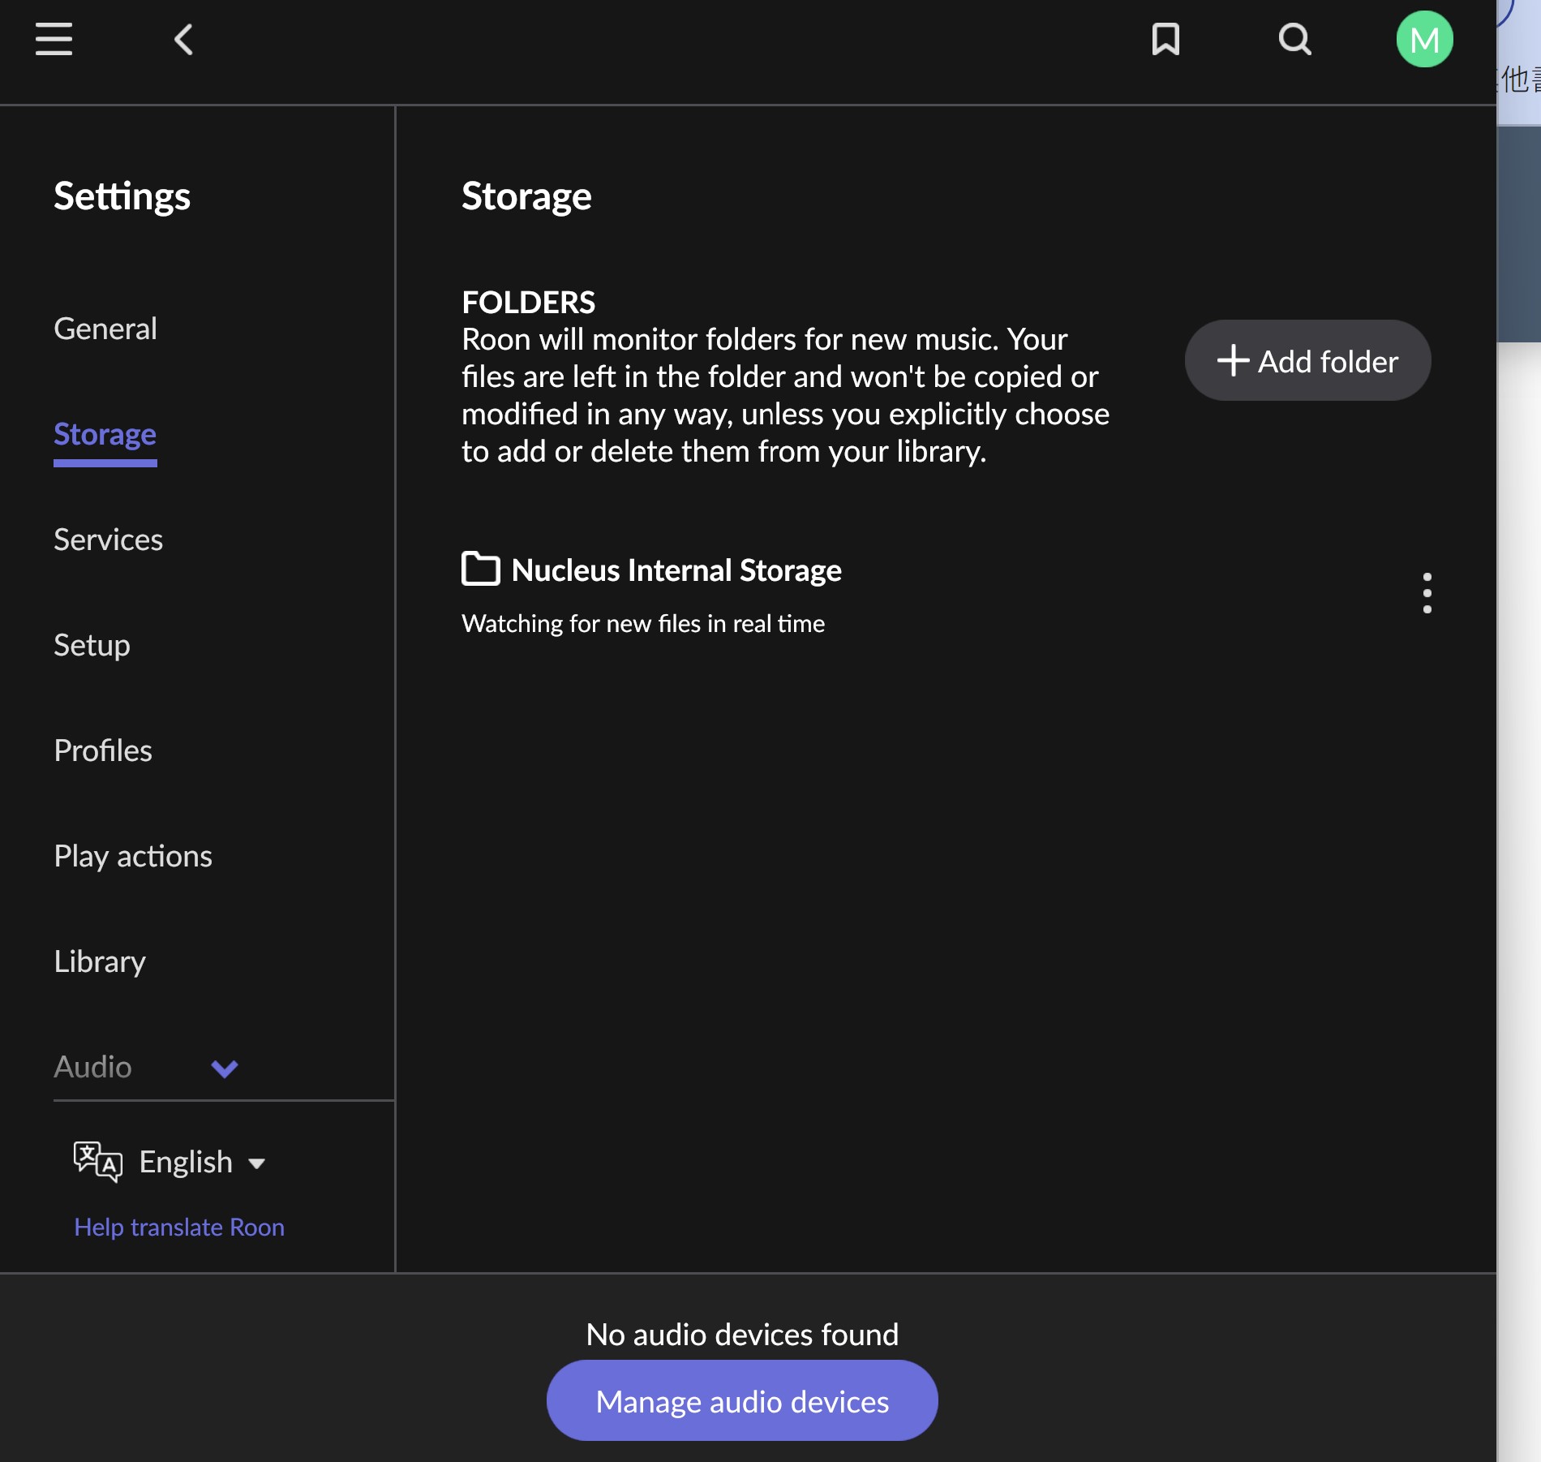This screenshot has height=1462, width=1541.
Task: Click the Help translate Roon link
Action: click(179, 1227)
